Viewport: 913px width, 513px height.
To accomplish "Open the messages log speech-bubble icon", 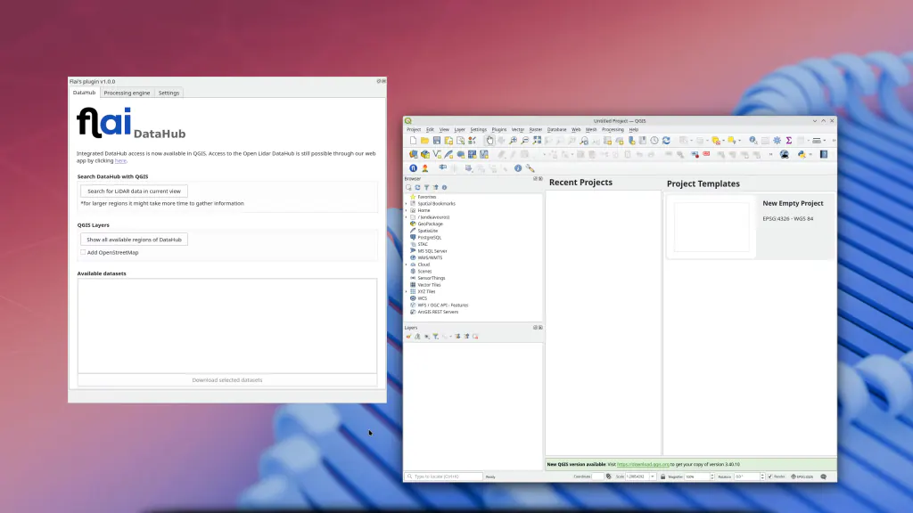I will (x=823, y=477).
